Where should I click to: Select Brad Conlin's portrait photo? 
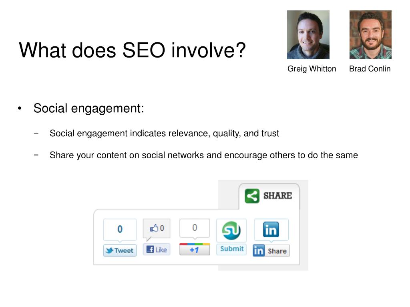[370, 35]
